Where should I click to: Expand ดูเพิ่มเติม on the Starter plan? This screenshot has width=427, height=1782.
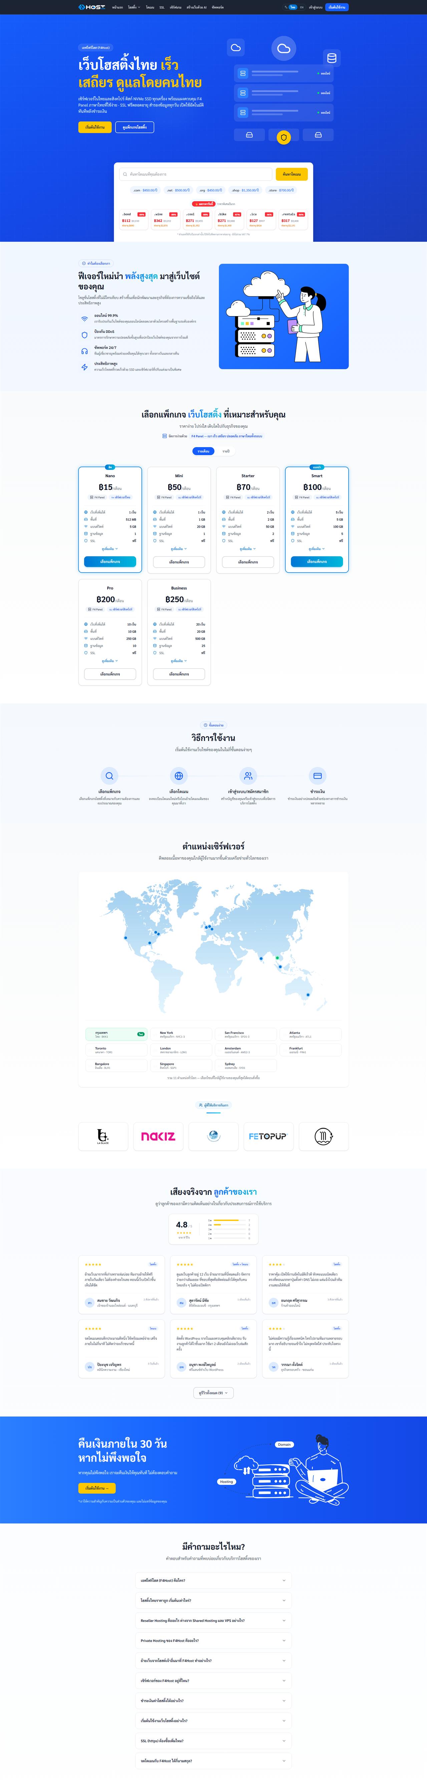248,549
